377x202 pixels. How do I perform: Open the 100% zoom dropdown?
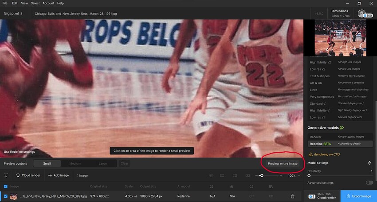(295, 175)
